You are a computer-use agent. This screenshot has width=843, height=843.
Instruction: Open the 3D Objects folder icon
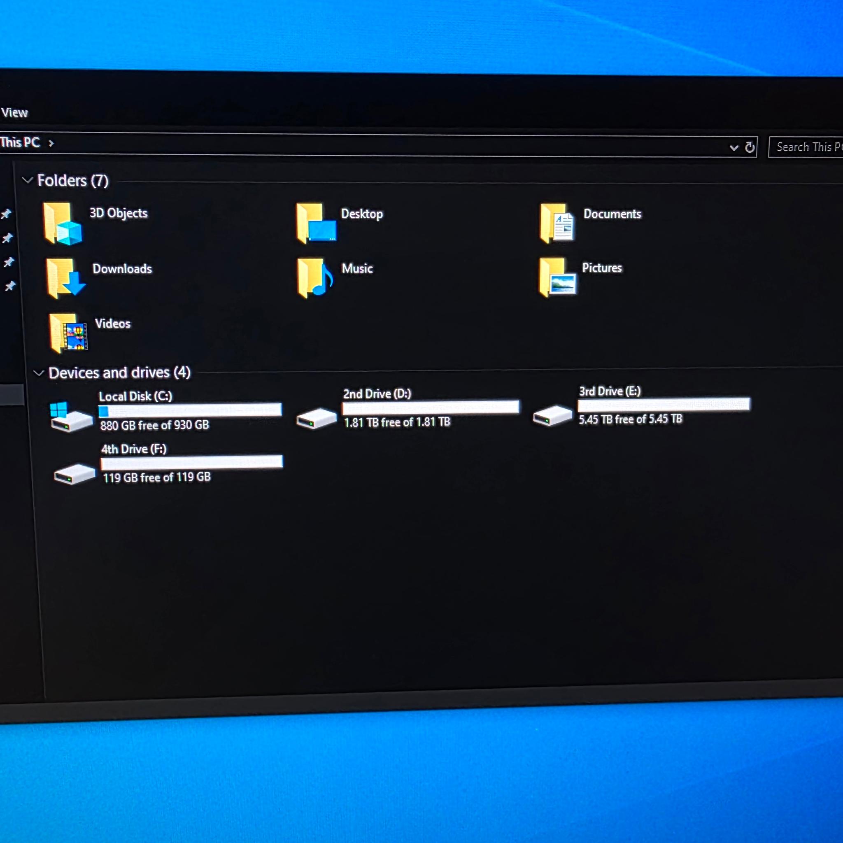[63, 223]
